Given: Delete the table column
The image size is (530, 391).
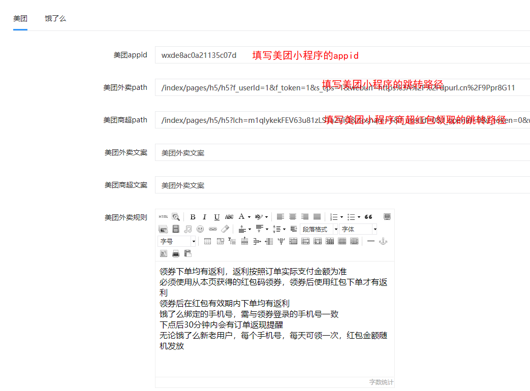Looking at the screenshot, I should [281, 241].
